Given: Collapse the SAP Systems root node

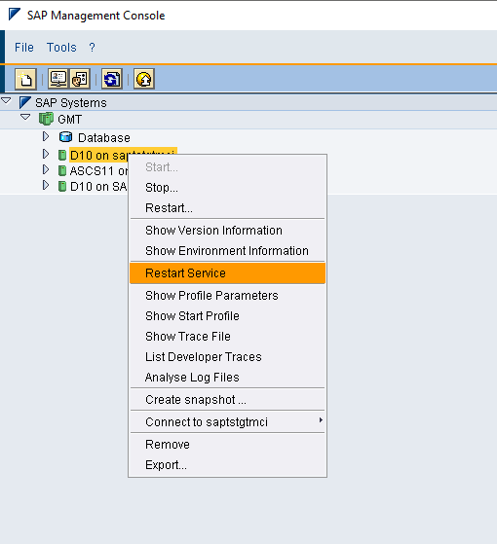Looking at the screenshot, I should pyautogui.click(x=6, y=101).
